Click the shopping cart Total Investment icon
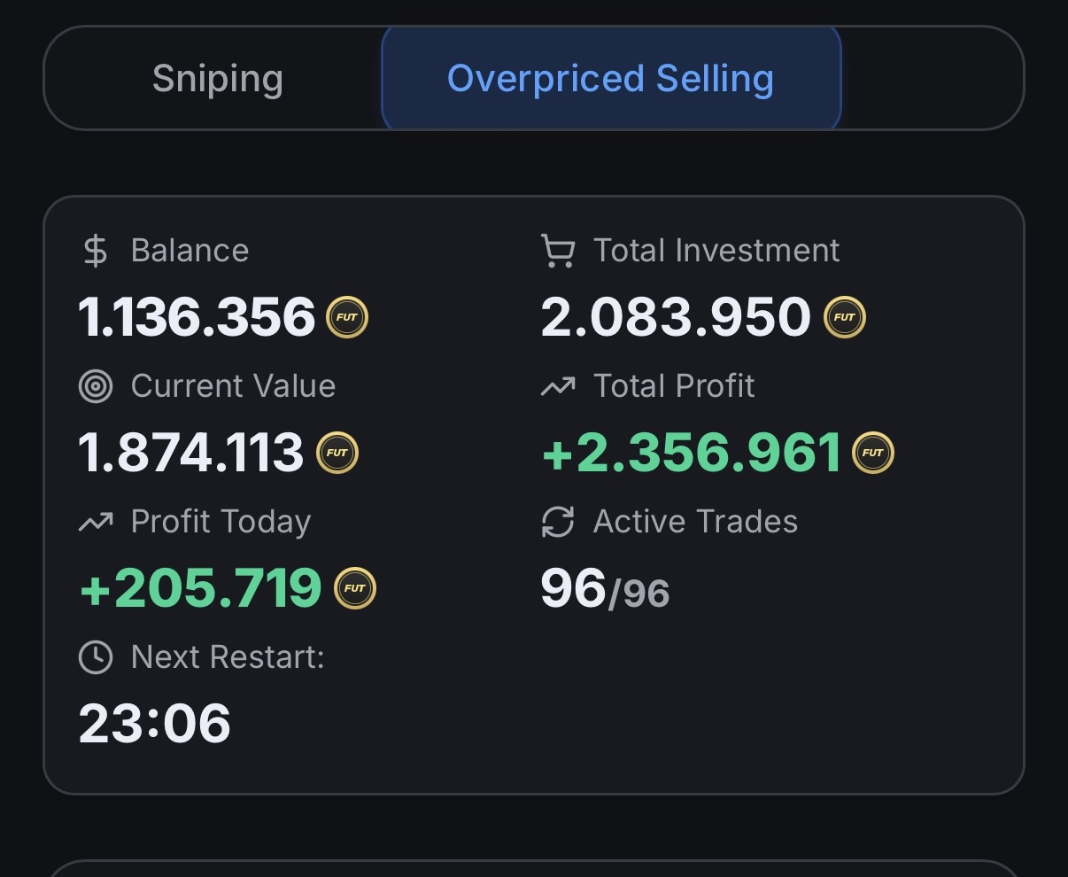The image size is (1068, 877). (x=558, y=251)
